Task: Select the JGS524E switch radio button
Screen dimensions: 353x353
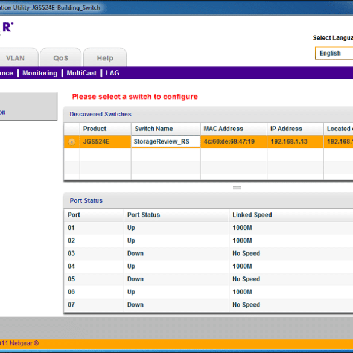Action: point(72,142)
